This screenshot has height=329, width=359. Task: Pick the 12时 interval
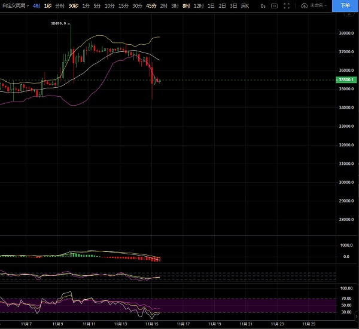(198, 5)
